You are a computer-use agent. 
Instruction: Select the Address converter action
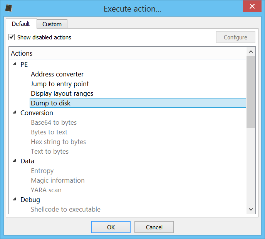(57, 74)
